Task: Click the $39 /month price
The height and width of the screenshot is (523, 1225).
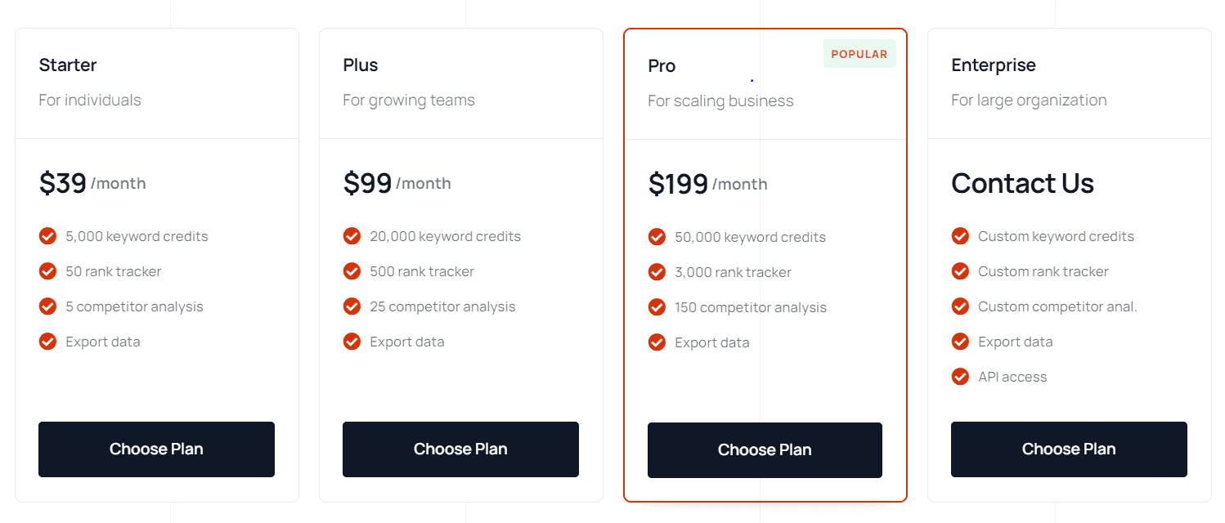Action: pos(92,183)
